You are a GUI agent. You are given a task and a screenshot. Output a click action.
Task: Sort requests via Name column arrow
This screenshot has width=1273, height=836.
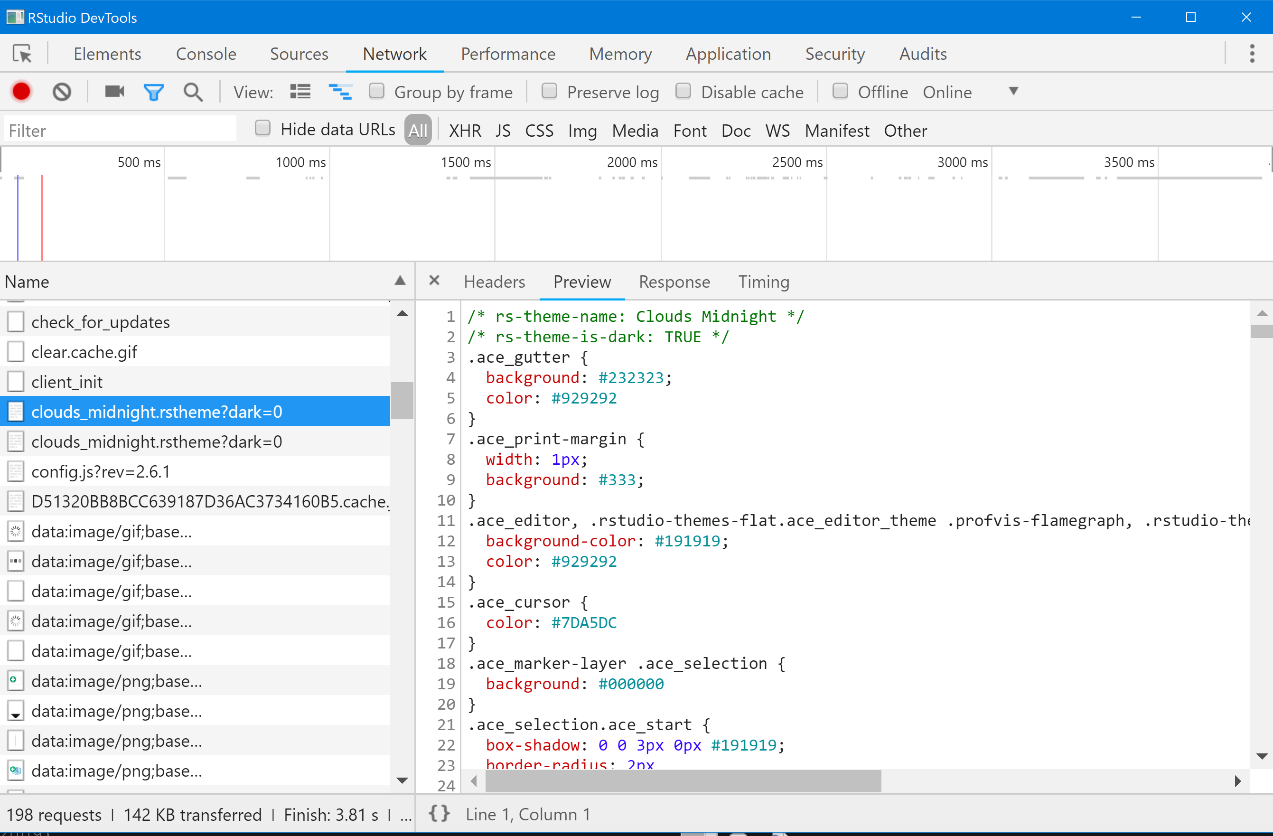point(400,281)
